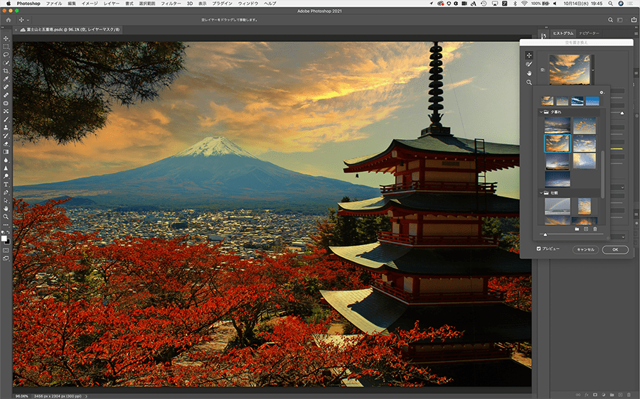Image resolution: width=640 pixels, height=399 pixels.
Task: Select the Lasso tool
Action: [x=6, y=55]
